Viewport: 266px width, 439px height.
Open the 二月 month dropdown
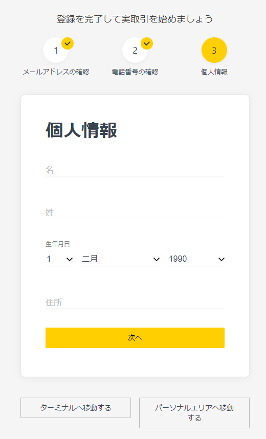point(120,259)
